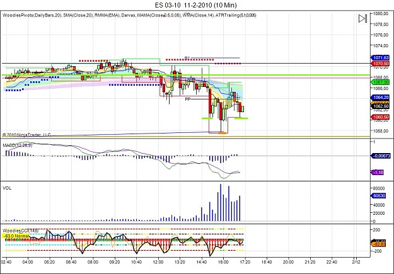Click the 13:20 time axis label

coord(180,262)
